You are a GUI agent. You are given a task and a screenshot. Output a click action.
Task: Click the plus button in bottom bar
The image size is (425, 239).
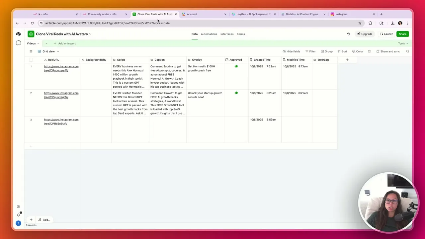tap(31, 220)
